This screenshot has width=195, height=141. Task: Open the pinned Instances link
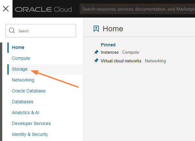click(x=109, y=52)
